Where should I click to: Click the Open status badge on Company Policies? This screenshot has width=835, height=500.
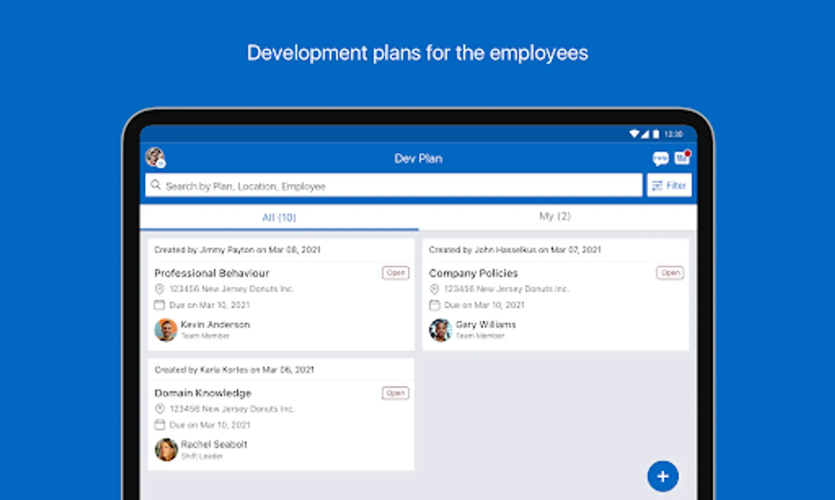click(x=670, y=273)
